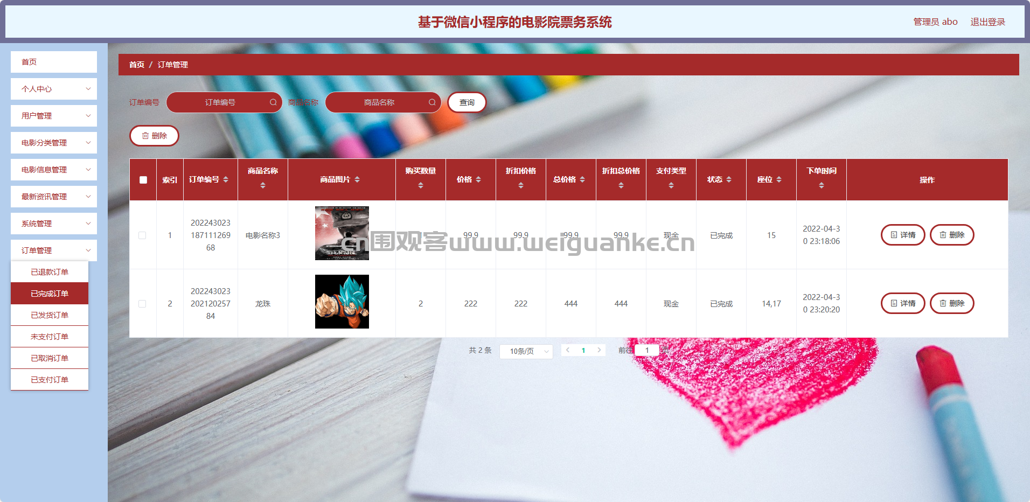This screenshot has width=1030, height=502.
Task: Sort by 折扣总价格 column arrows
Action: [x=621, y=185]
